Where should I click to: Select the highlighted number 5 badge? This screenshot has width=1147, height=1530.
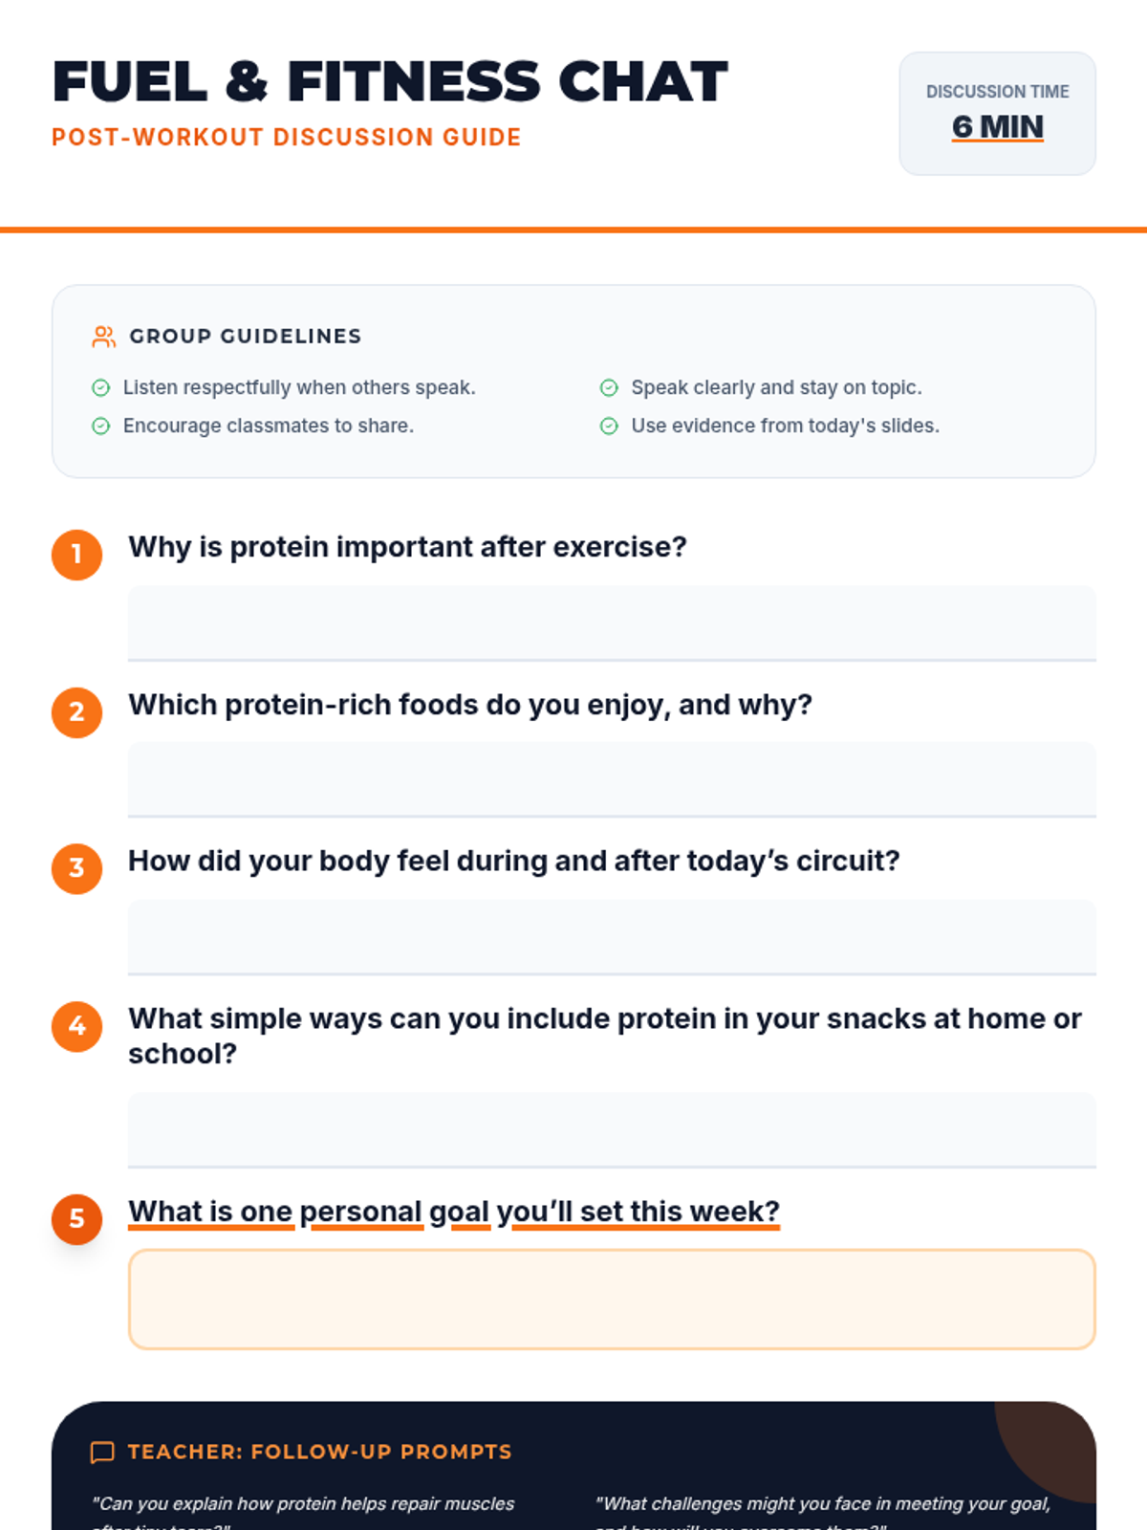click(x=77, y=1219)
